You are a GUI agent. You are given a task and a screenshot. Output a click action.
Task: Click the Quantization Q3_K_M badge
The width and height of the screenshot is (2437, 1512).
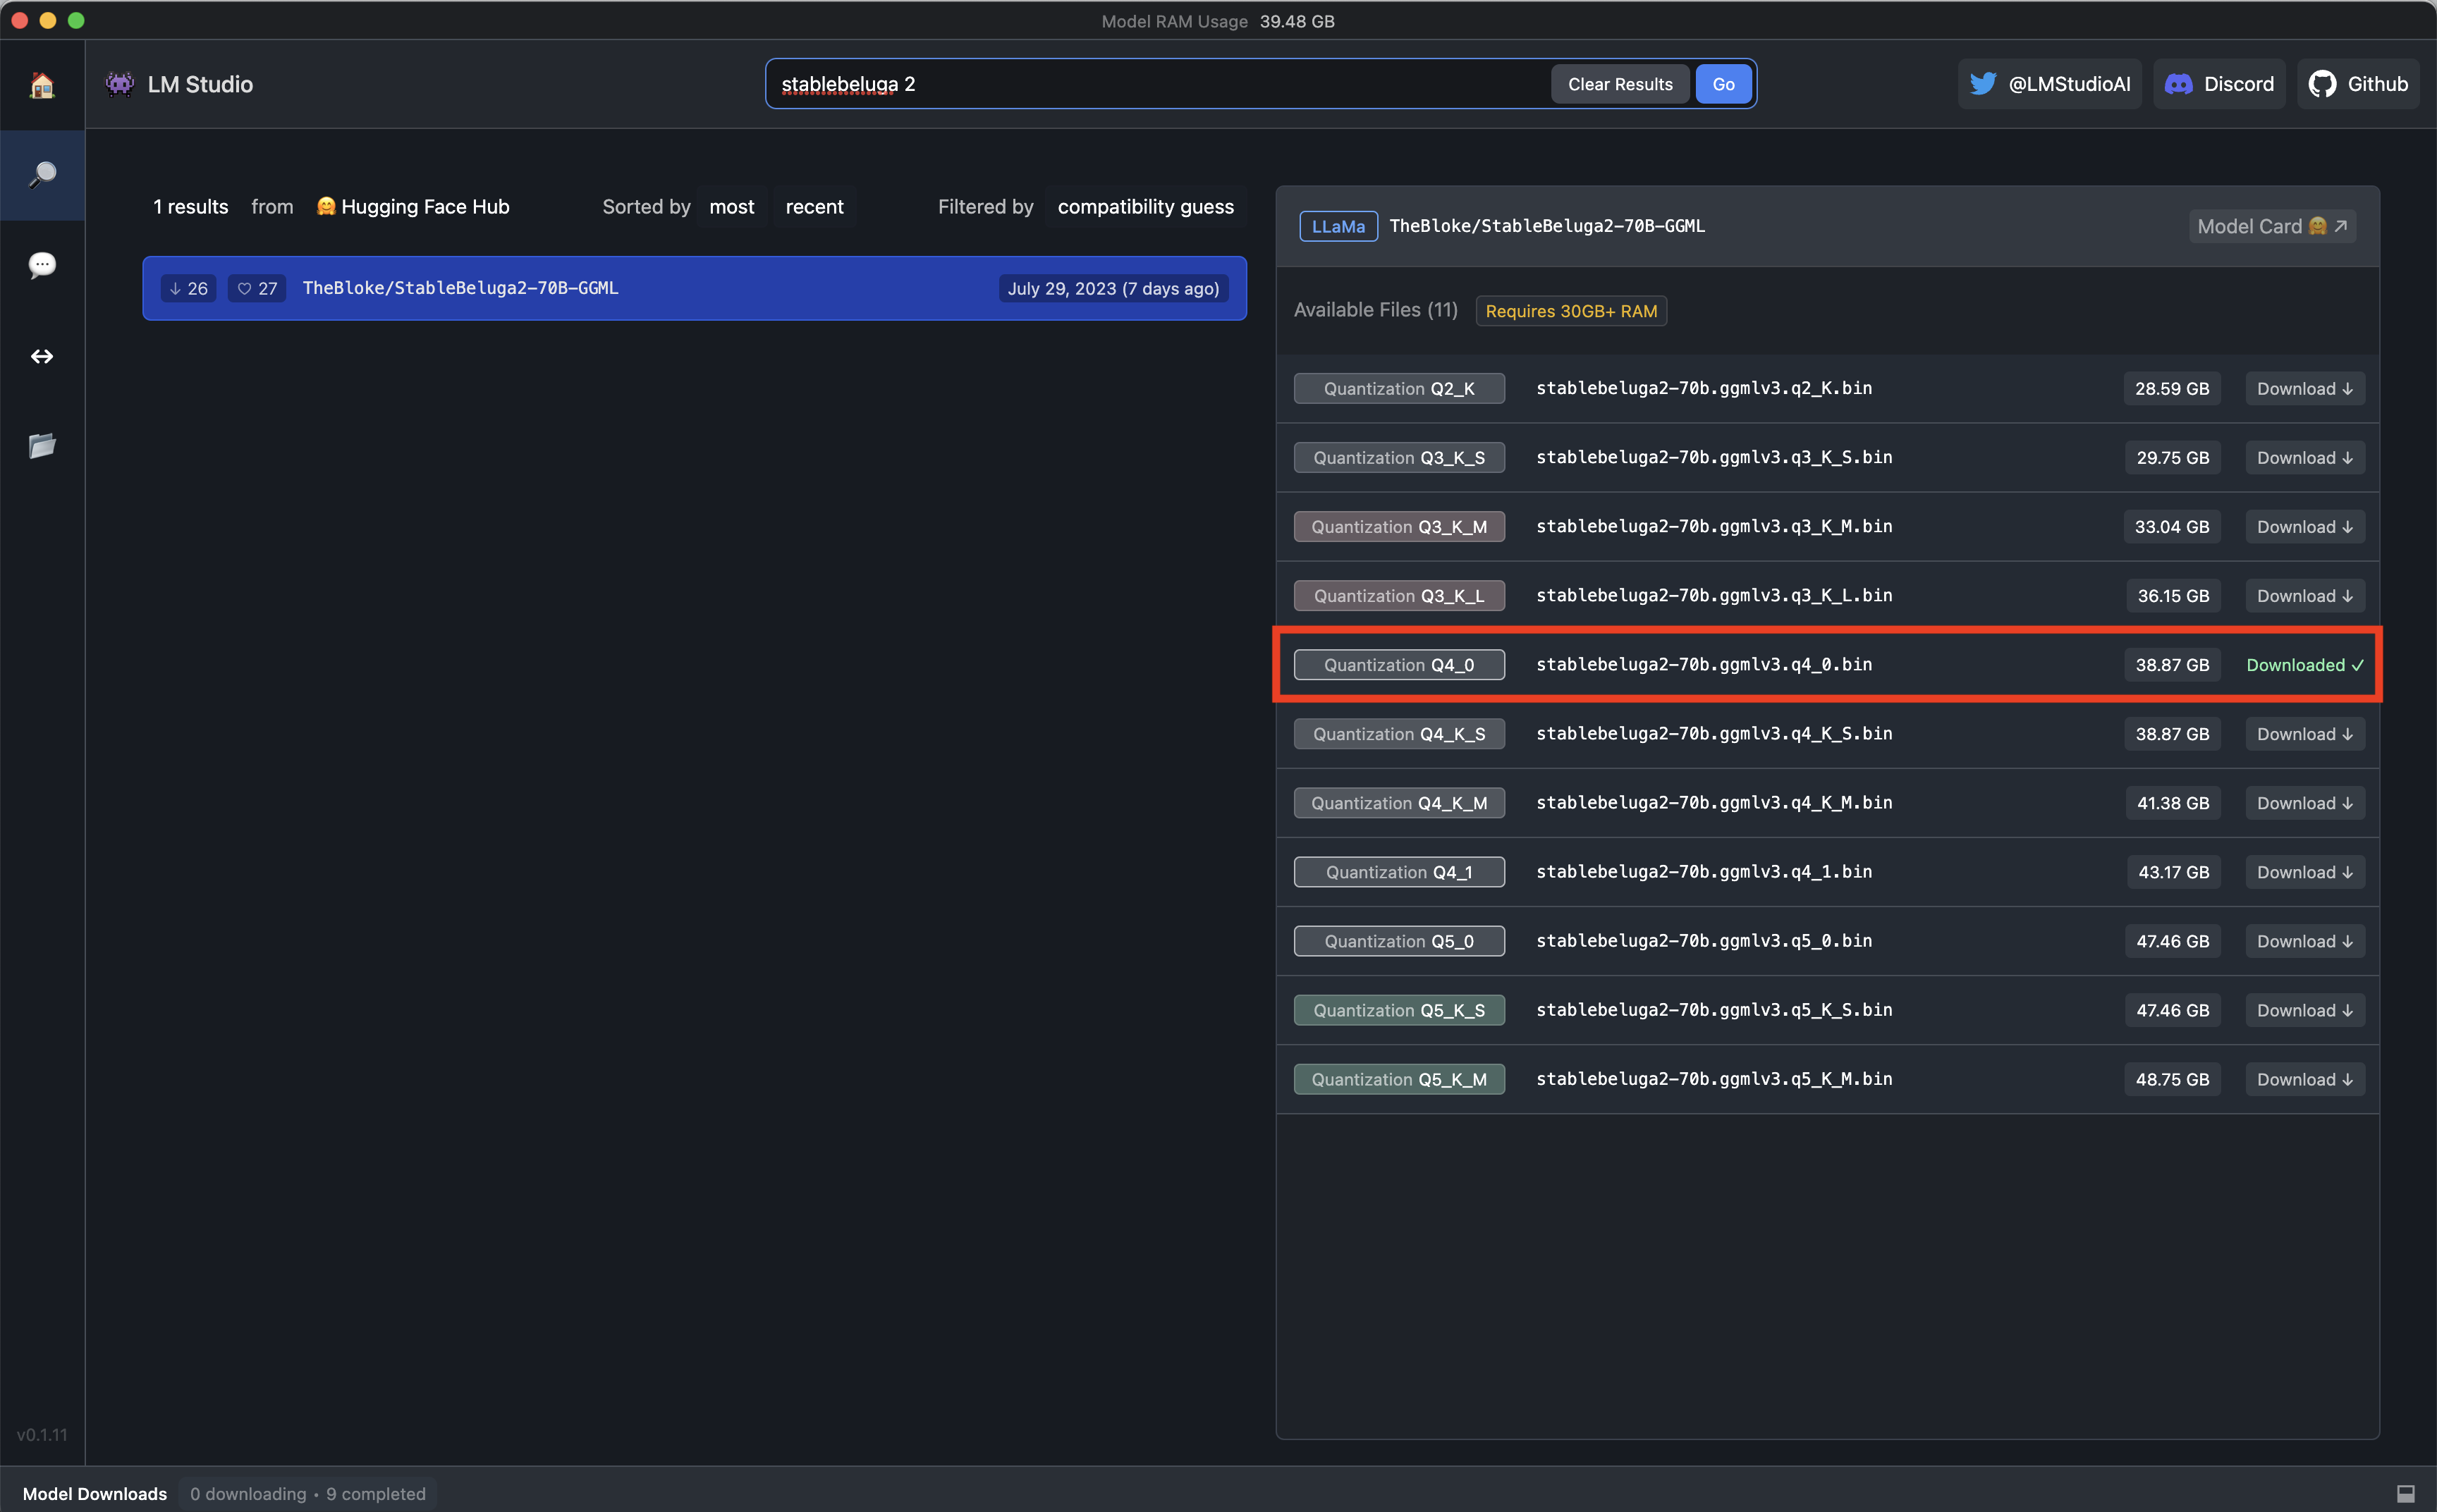(x=1398, y=527)
